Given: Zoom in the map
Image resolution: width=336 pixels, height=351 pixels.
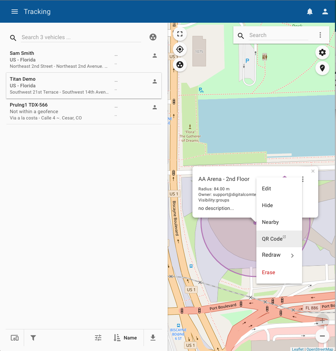Looking at the screenshot, I should [x=322, y=321].
